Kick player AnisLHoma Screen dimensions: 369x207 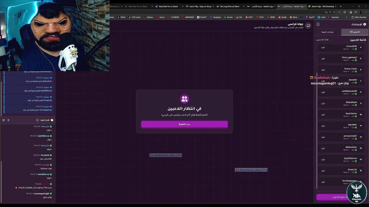point(323,115)
